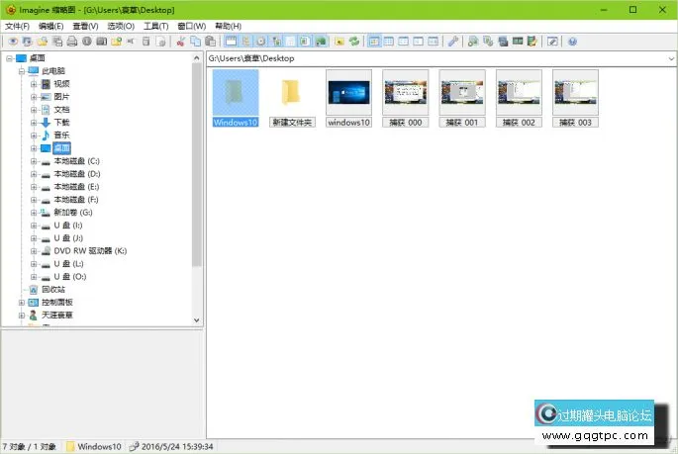Toggle the first highlighted window-panel toolbar button
The height and width of the screenshot is (454, 678).
tap(232, 42)
